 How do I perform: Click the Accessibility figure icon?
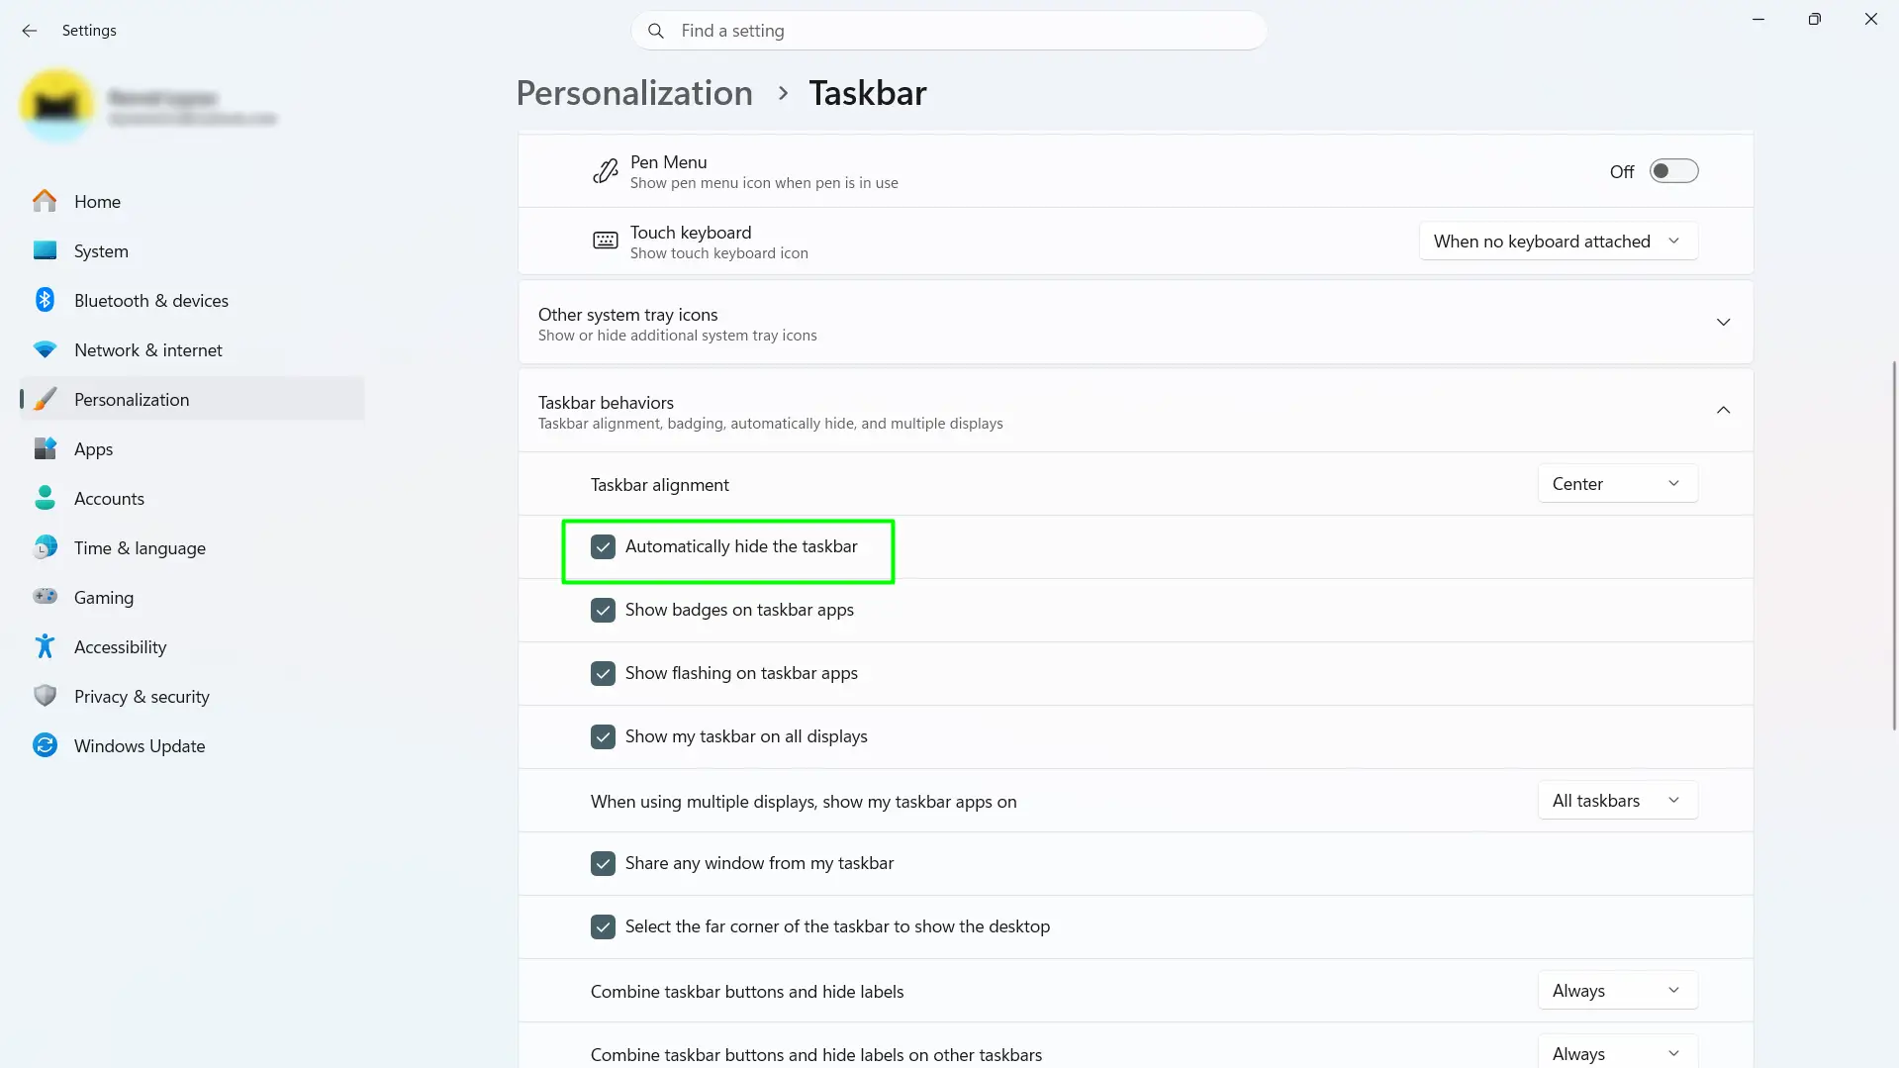45,646
